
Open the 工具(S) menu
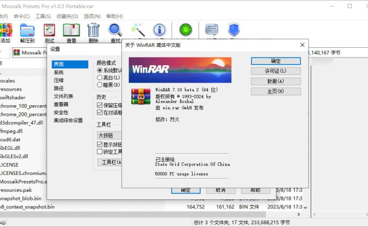[x=43, y=16]
